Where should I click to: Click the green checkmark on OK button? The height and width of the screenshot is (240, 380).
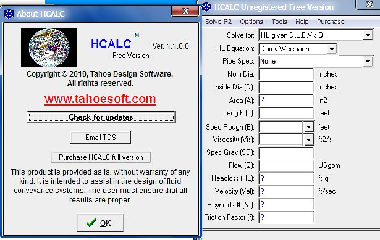pos(91,223)
